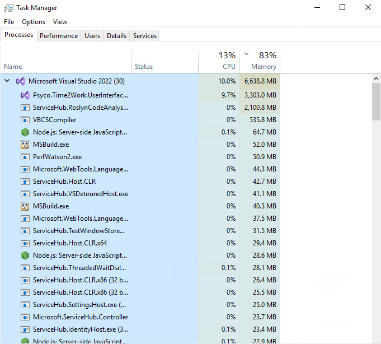The image size is (381, 344).
Task: Click the 29.4 MB memory value
Action: [265, 243]
